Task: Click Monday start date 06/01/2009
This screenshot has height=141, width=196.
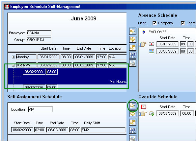Action: [x=48, y=57]
